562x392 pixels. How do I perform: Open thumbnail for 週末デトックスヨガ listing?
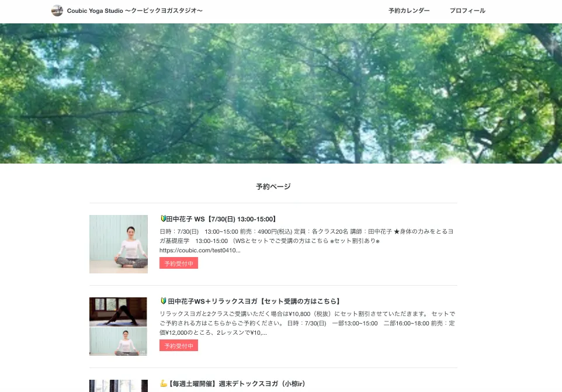pyautogui.click(x=119, y=386)
